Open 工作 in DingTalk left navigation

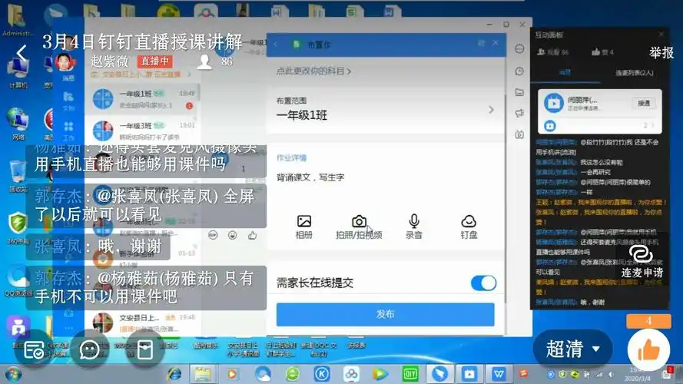(68, 131)
